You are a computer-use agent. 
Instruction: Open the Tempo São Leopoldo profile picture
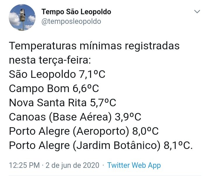(x=22, y=17)
